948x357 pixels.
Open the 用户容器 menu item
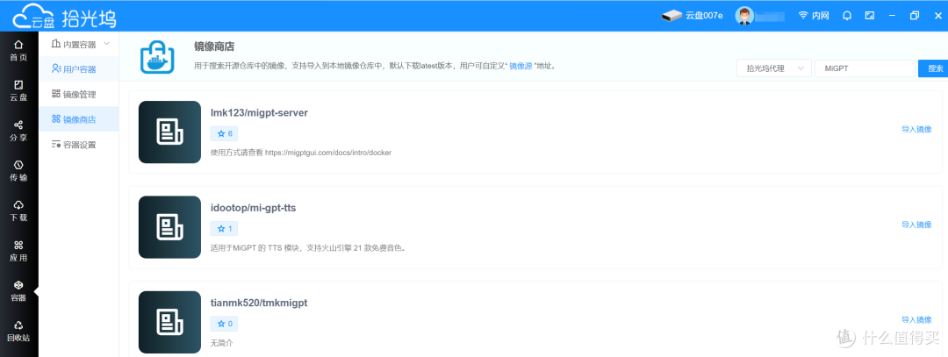(x=79, y=69)
